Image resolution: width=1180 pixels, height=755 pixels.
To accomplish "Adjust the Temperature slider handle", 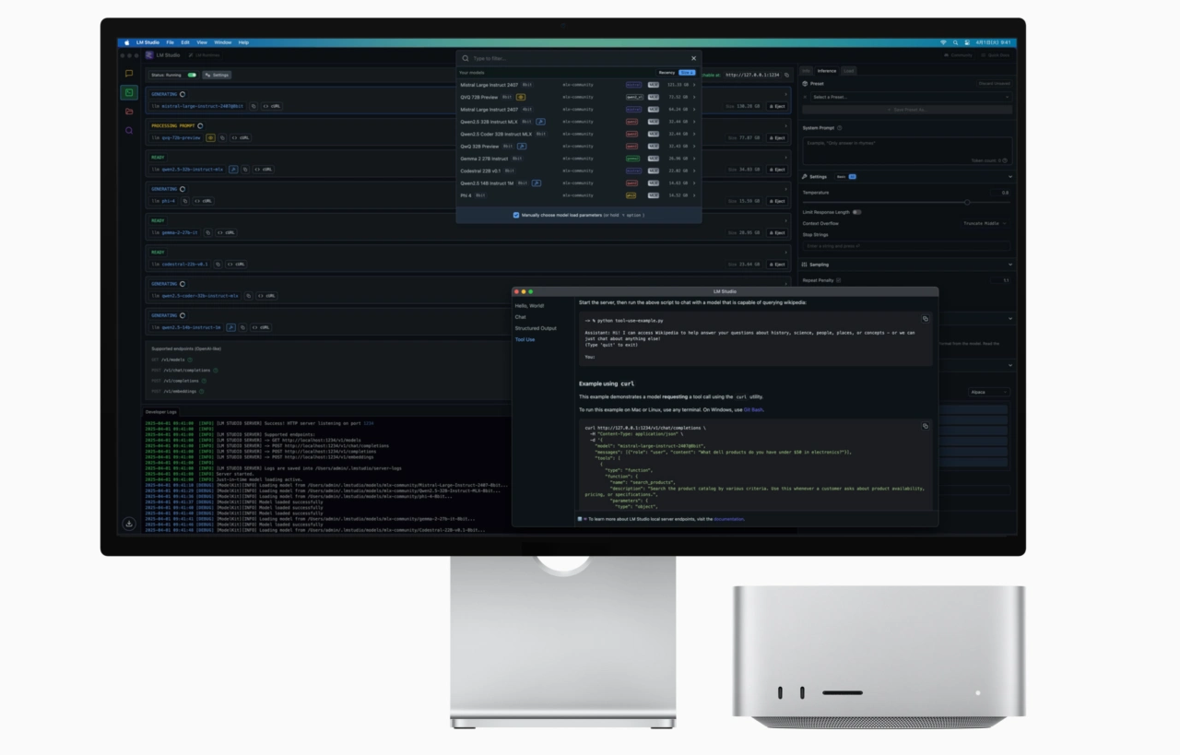I will (966, 202).
